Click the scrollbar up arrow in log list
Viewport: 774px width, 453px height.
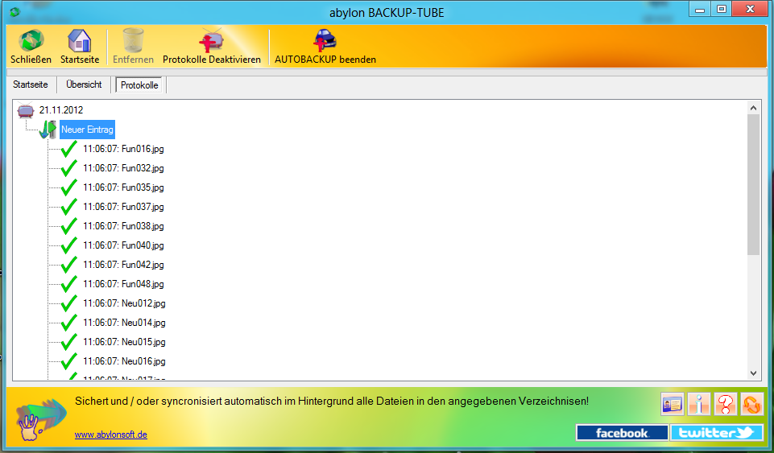click(753, 108)
